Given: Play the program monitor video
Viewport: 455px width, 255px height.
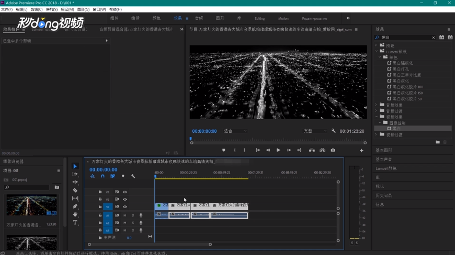Looking at the screenshot, I should click(278, 150).
